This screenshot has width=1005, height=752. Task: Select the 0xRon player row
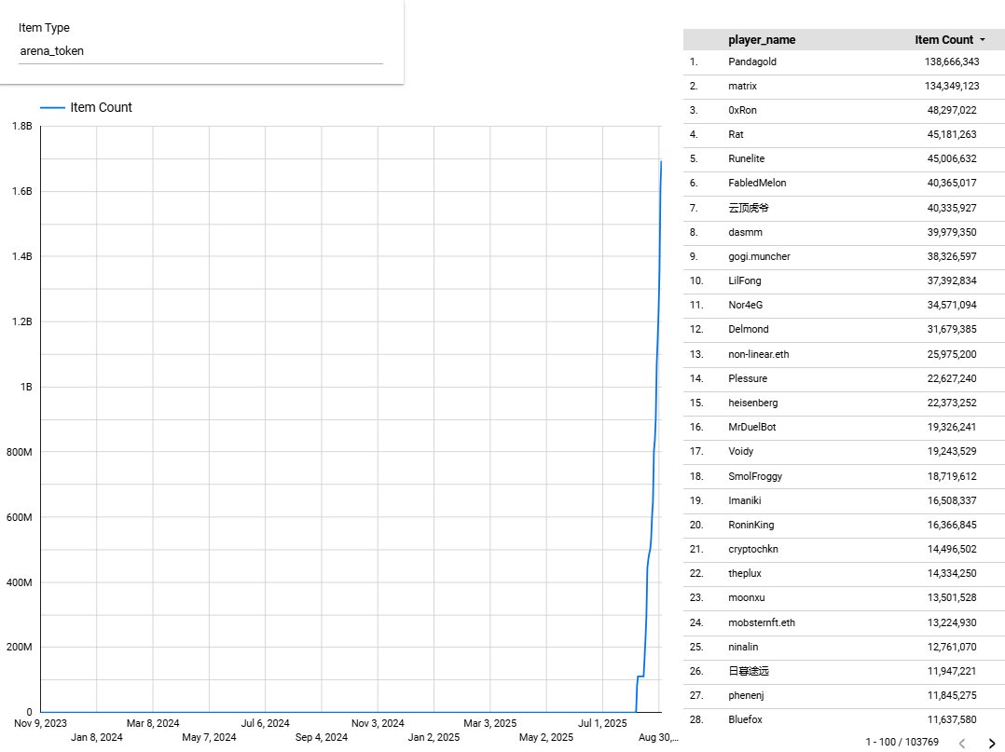844,111
